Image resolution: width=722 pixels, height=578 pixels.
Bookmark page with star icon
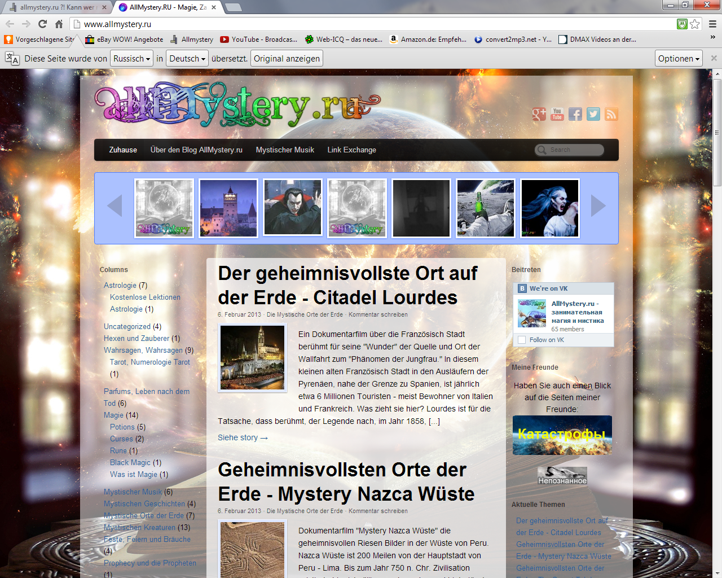click(x=695, y=24)
